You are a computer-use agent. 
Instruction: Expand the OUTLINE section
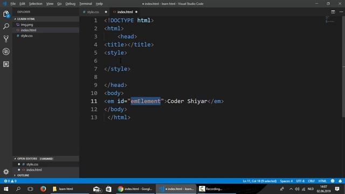point(46,175)
